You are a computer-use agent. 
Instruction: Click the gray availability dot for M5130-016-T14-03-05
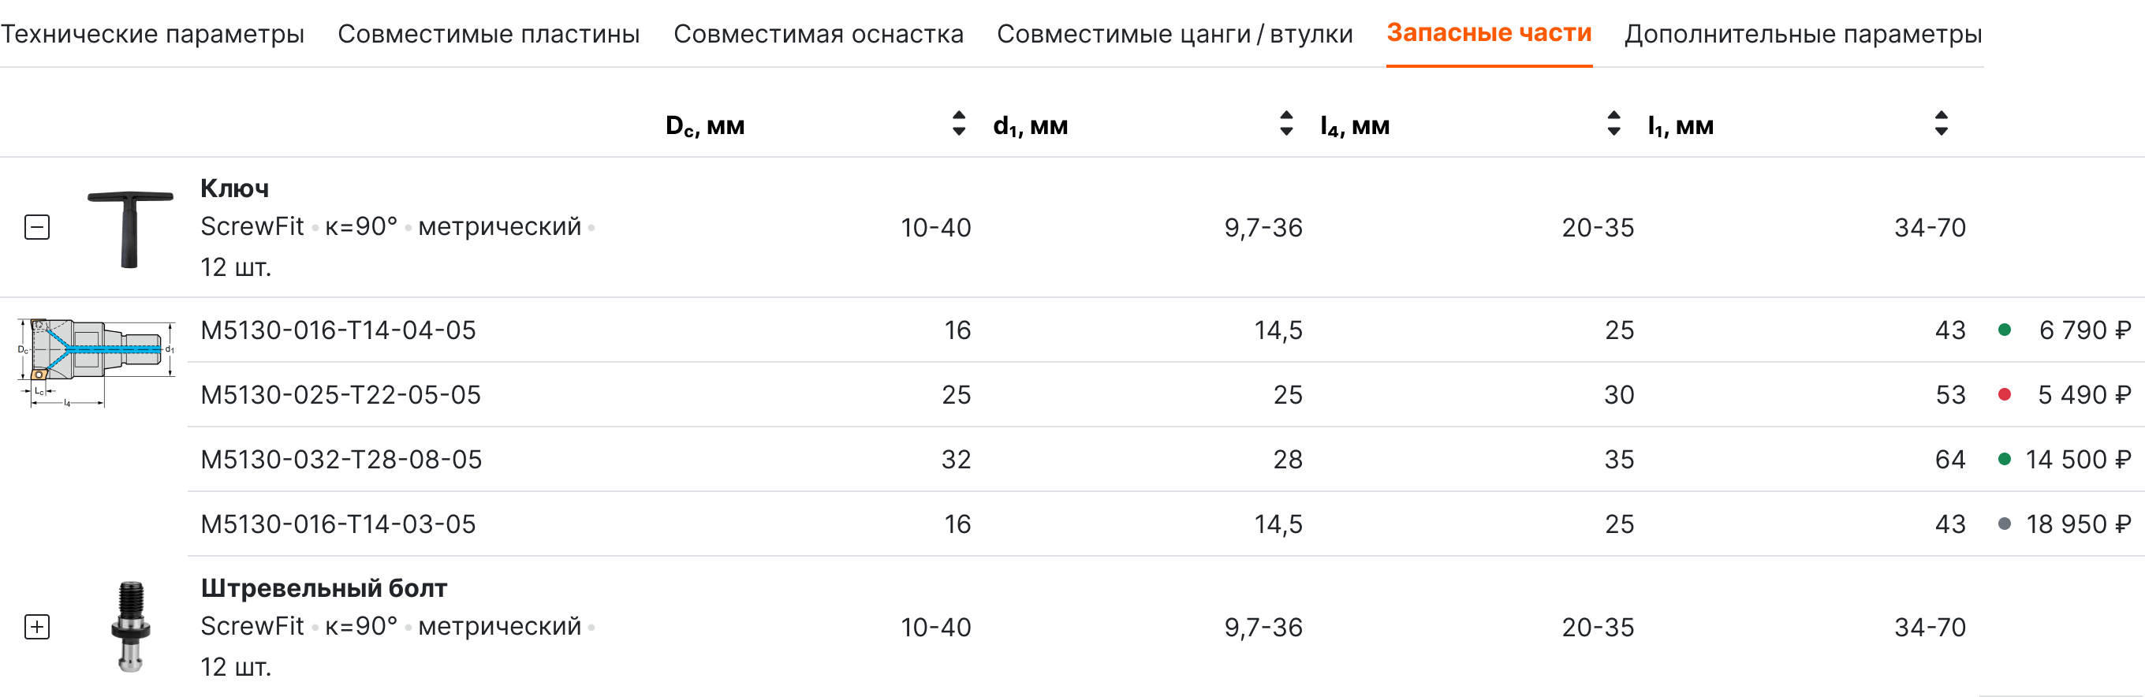coord(2005,524)
